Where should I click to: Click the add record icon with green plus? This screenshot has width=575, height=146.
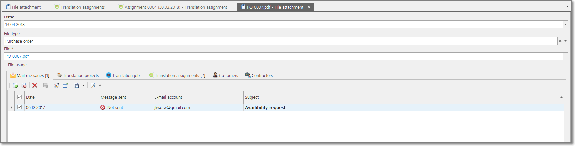tap(15, 85)
